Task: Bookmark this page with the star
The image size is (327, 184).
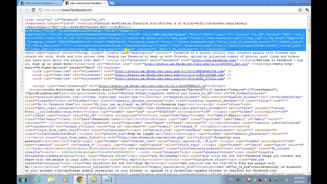Action: tap(300, 10)
